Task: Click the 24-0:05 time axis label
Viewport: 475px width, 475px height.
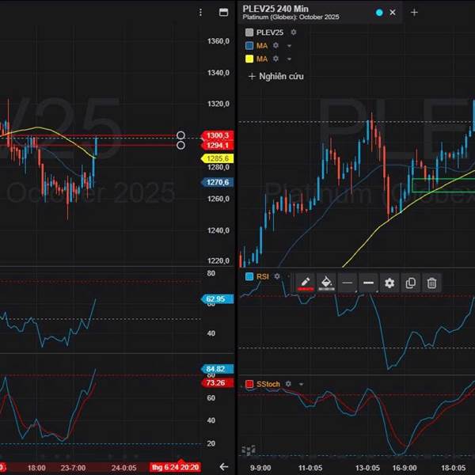Action: (123, 468)
